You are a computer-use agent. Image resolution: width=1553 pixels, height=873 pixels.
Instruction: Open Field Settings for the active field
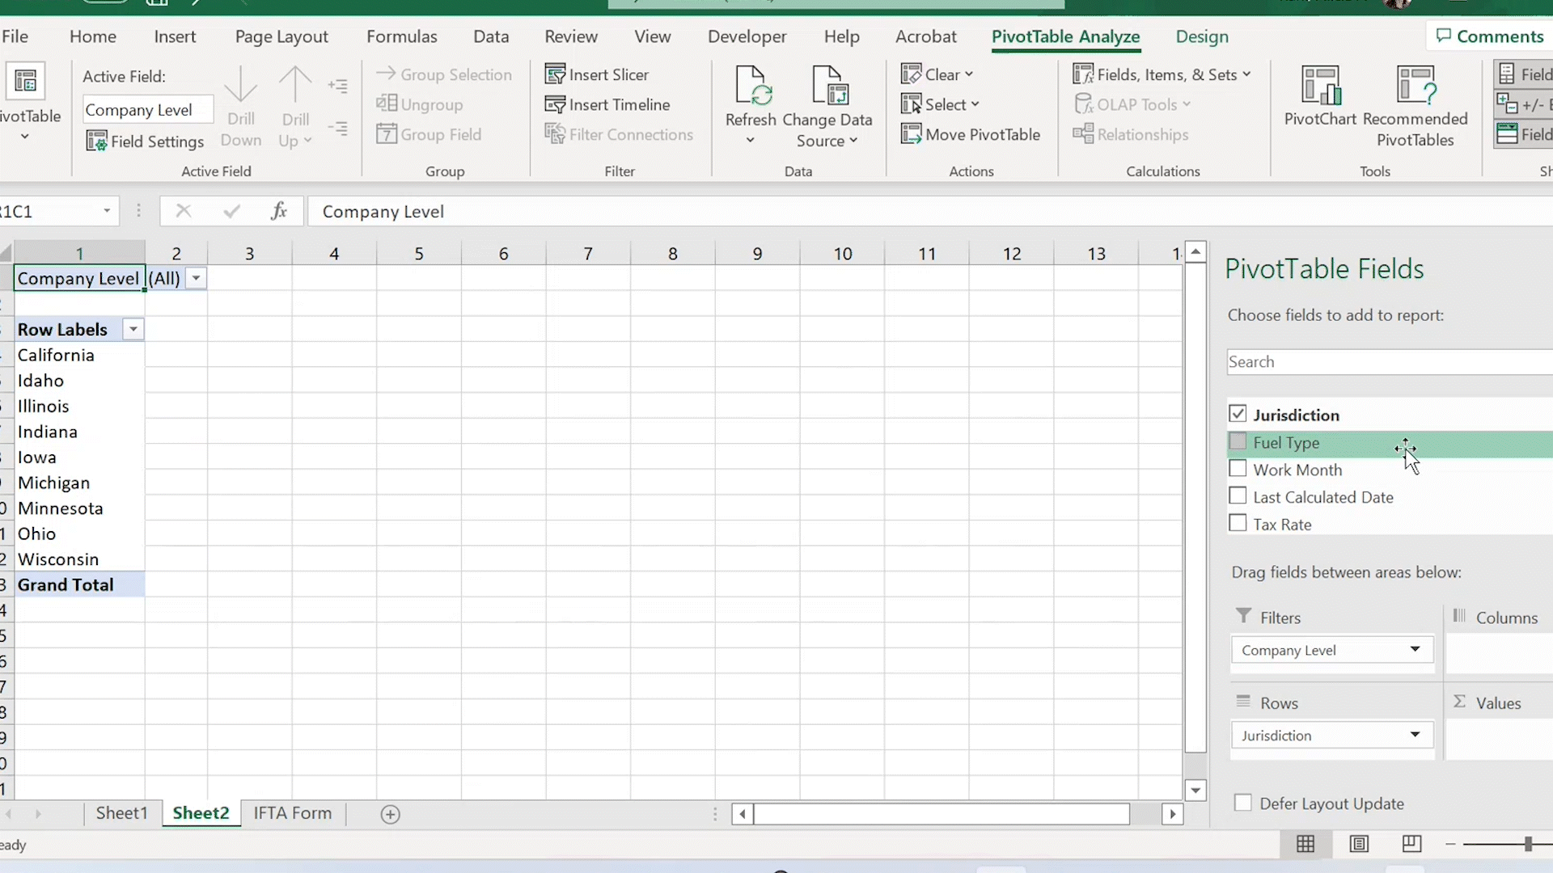click(146, 141)
